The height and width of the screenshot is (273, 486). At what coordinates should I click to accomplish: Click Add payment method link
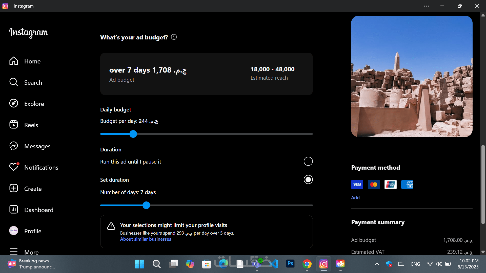pyautogui.click(x=355, y=198)
